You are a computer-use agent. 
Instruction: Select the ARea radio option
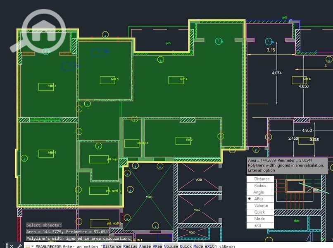(260, 199)
